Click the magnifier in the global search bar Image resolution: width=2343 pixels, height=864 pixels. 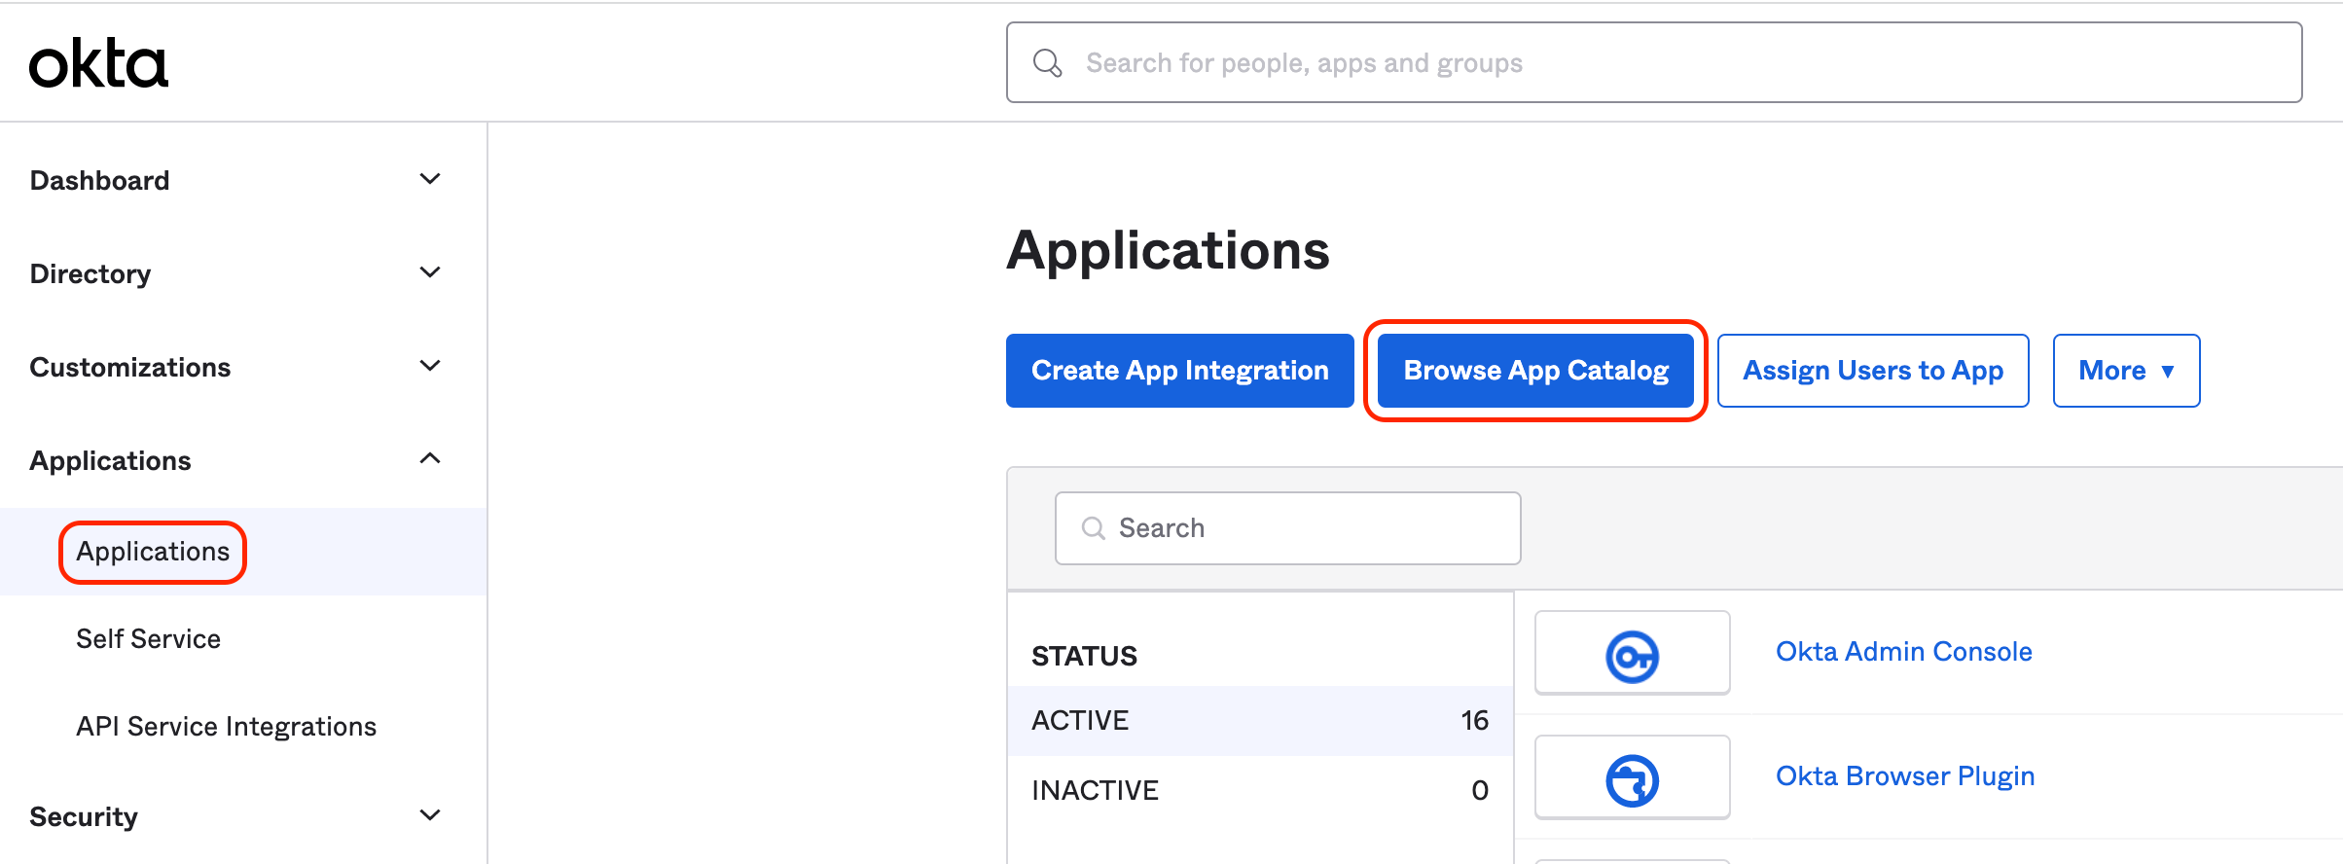click(1047, 62)
